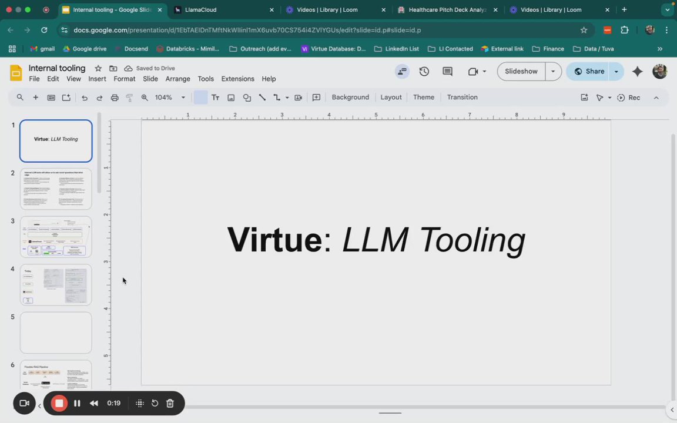Restart the Loom recording
The width and height of the screenshot is (677, 423).
click(155, 403)
